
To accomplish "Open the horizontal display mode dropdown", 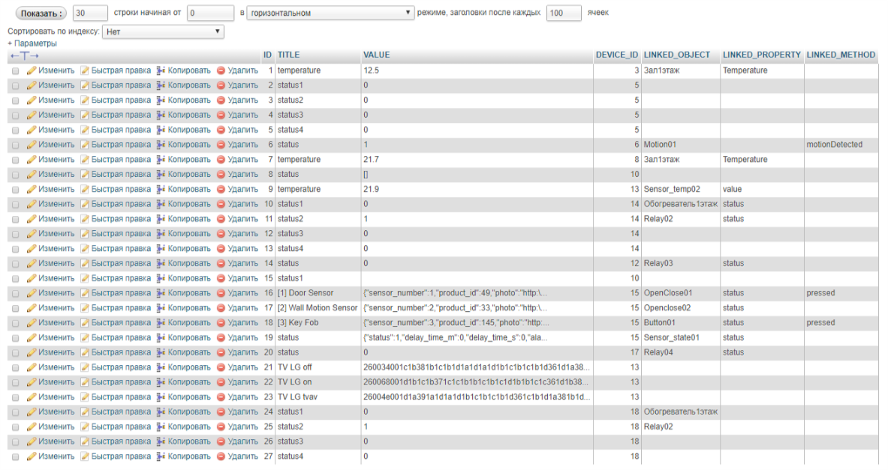I will click(x=330, y=13).
